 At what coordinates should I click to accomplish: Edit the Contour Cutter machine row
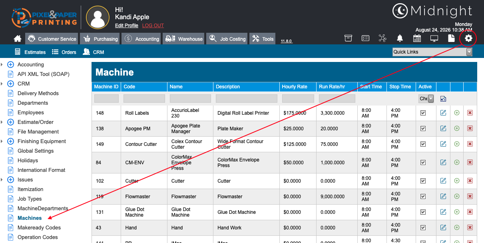[x=443, y=144]
